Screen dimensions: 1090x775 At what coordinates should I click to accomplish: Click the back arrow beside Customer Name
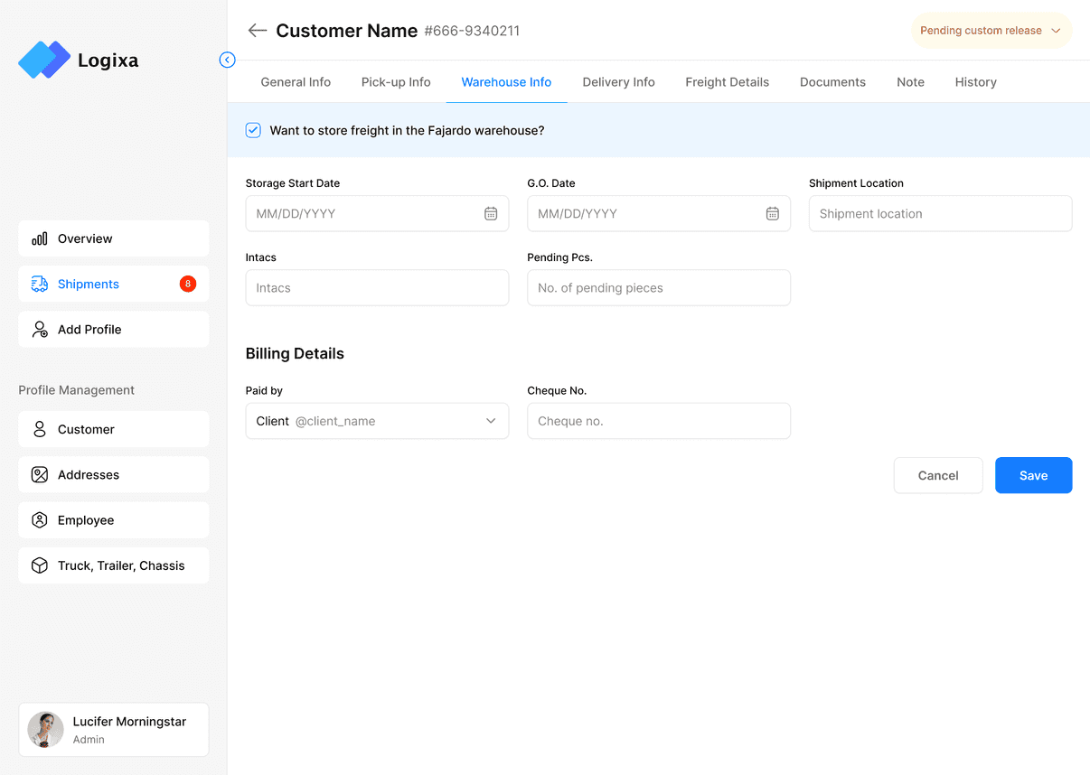point(258,31)
